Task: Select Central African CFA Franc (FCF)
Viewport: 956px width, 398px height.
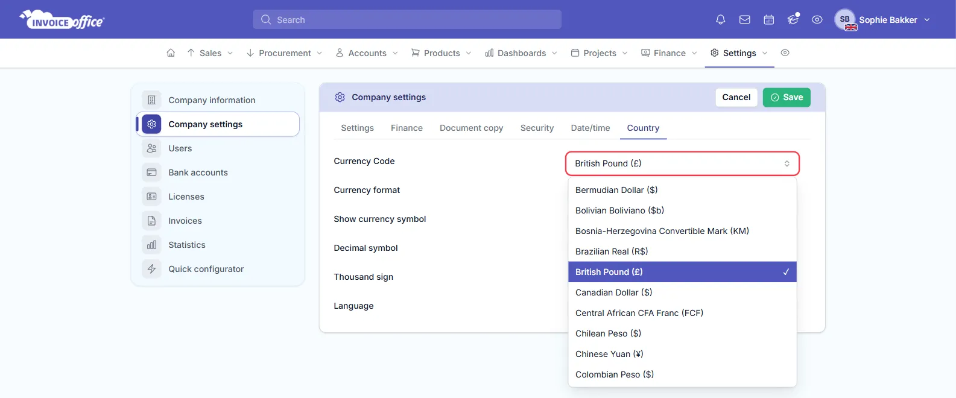Action: tap(682, 313)
